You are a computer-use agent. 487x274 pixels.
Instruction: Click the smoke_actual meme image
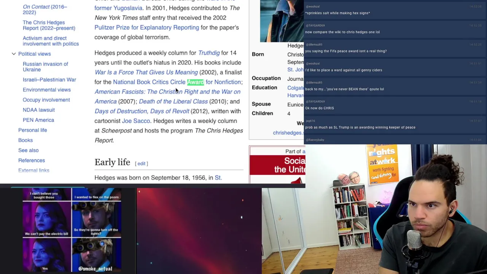tap(72, 231)
